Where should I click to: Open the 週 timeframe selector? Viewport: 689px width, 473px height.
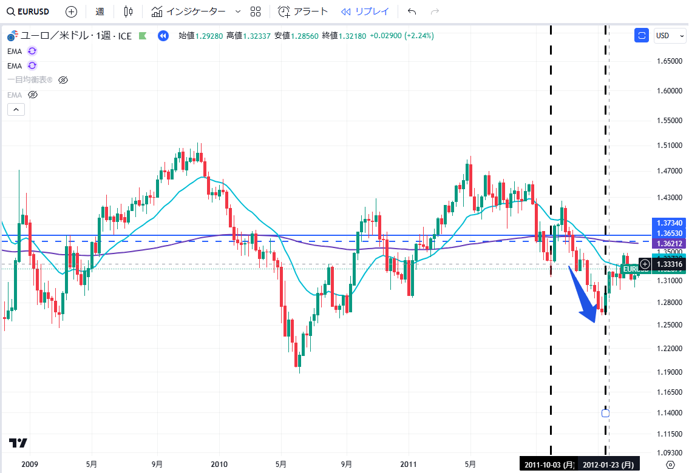pyautogui.click(x=100, y=12)
